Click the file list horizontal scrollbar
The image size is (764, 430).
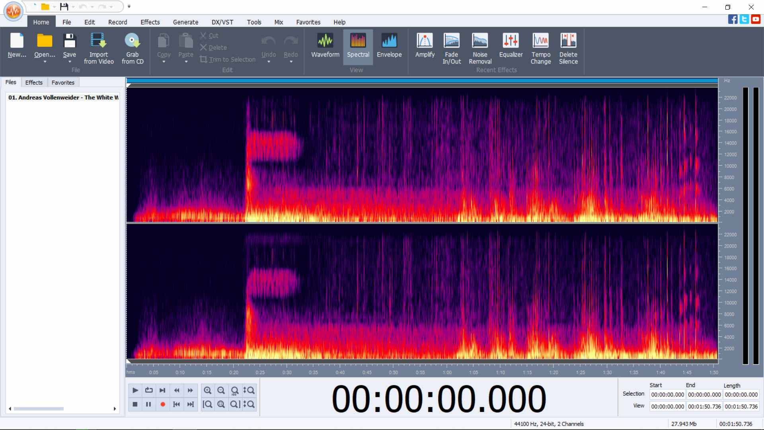pos(39,409)
